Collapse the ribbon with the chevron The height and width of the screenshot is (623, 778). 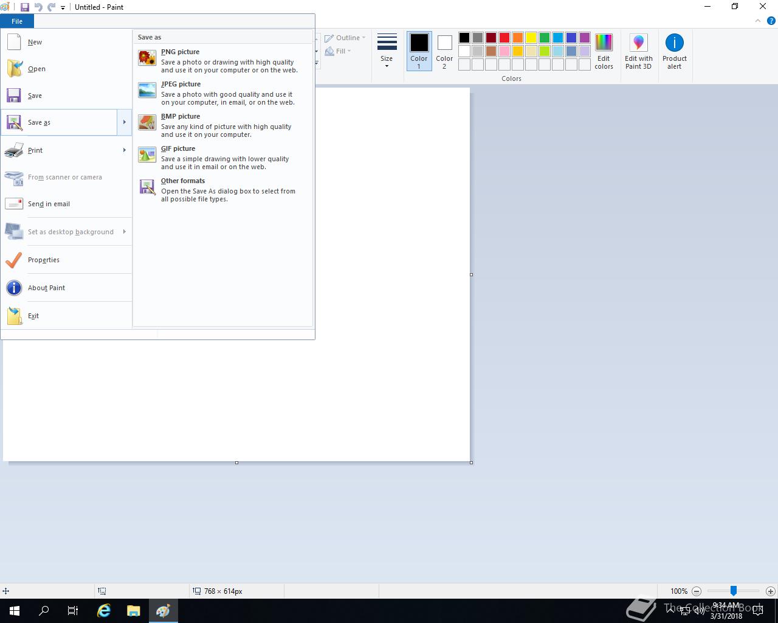757,21
